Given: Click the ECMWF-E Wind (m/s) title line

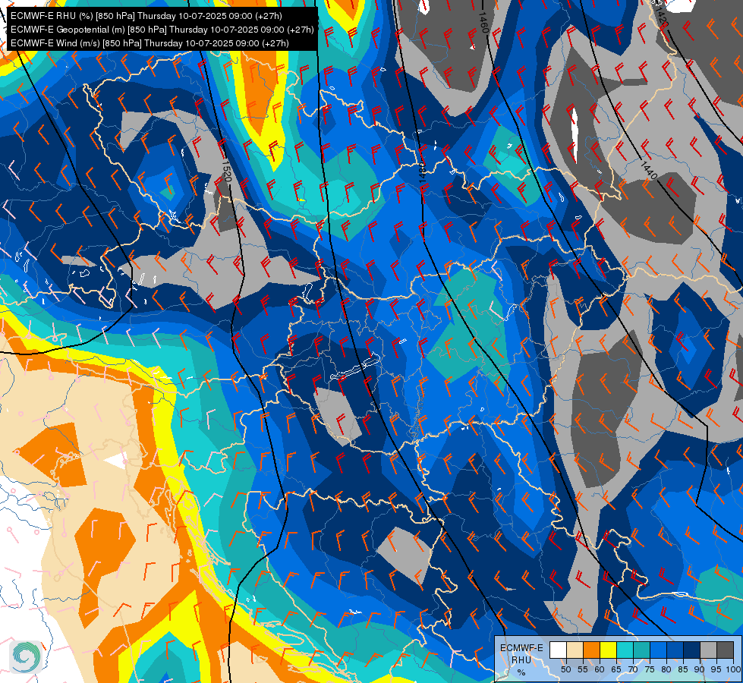Looking at the screenshot, I should pyautogui.click(x=150, y=43).
